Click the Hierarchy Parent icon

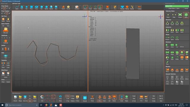pyautogui.click(x=172, y=23)
